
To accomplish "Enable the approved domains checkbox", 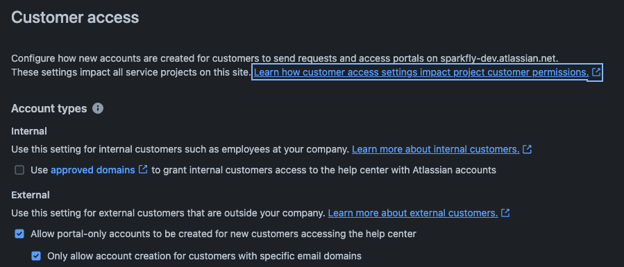I will pyautogui.click(x=19, y=171).
